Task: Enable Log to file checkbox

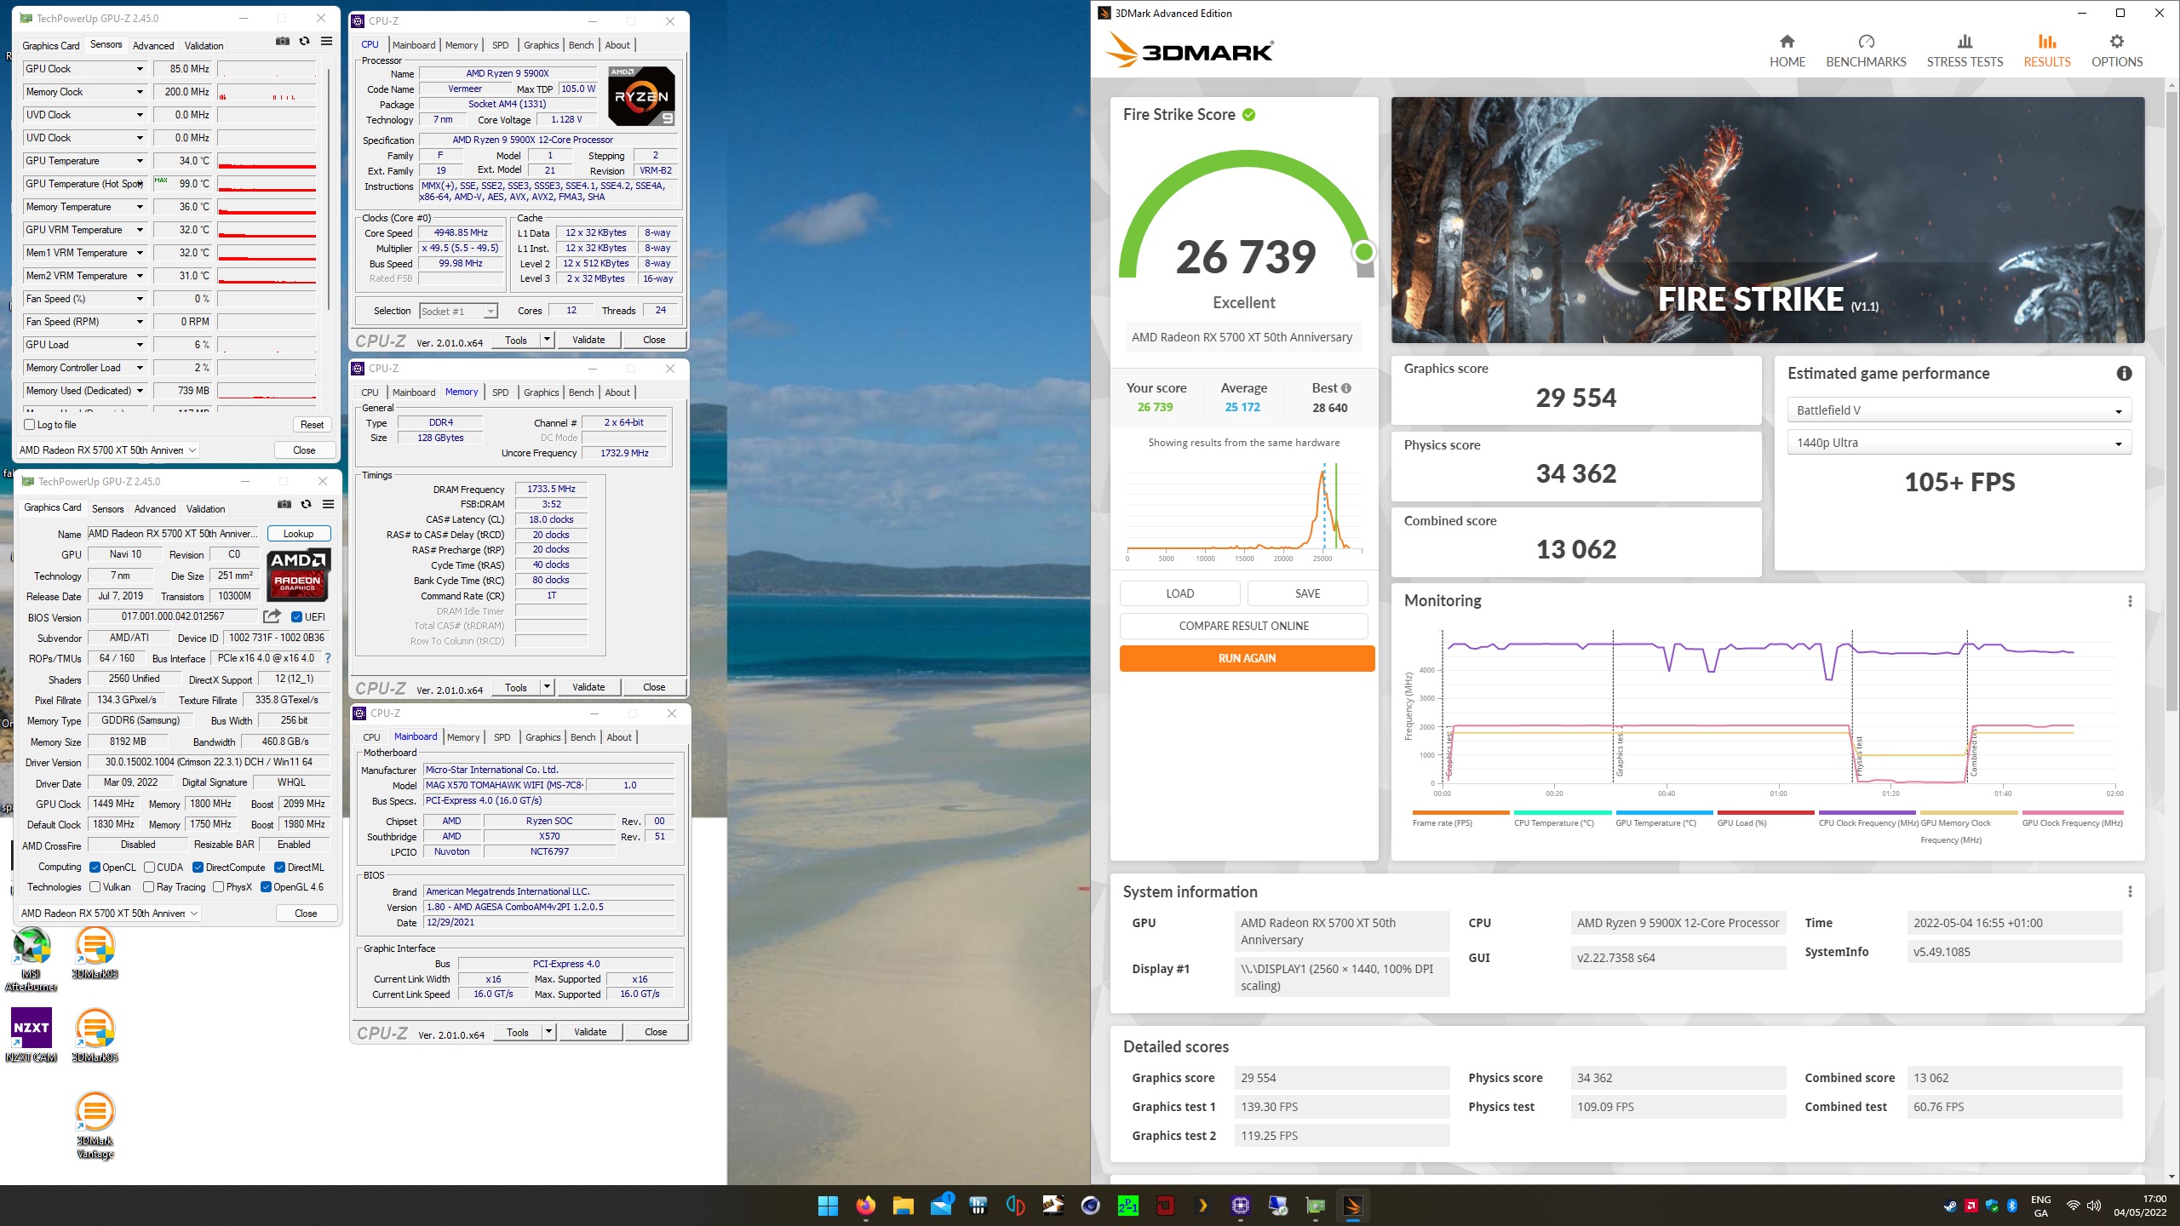Action: click(30, 425)
